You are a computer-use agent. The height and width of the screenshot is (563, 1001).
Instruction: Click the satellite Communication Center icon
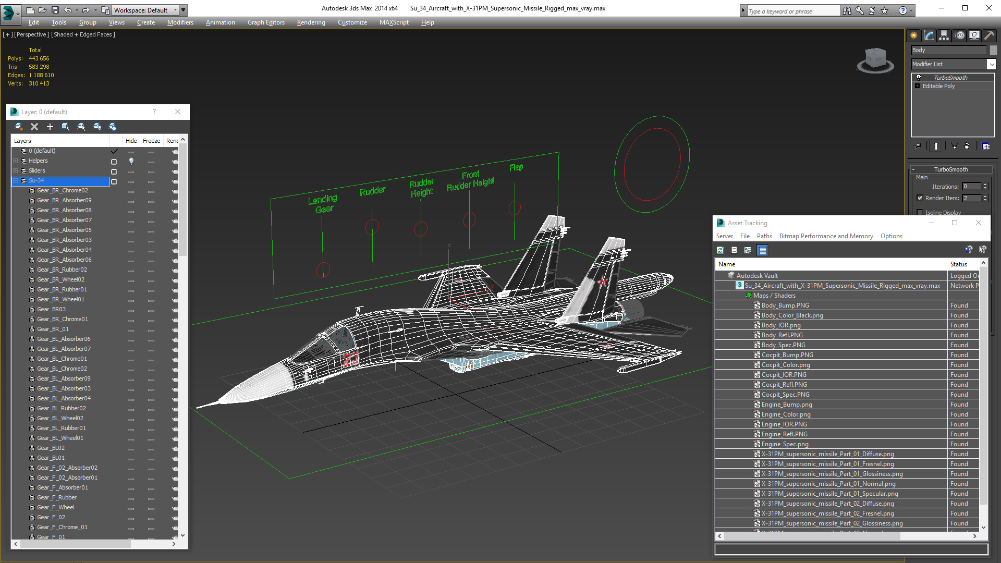click(872, 10)
